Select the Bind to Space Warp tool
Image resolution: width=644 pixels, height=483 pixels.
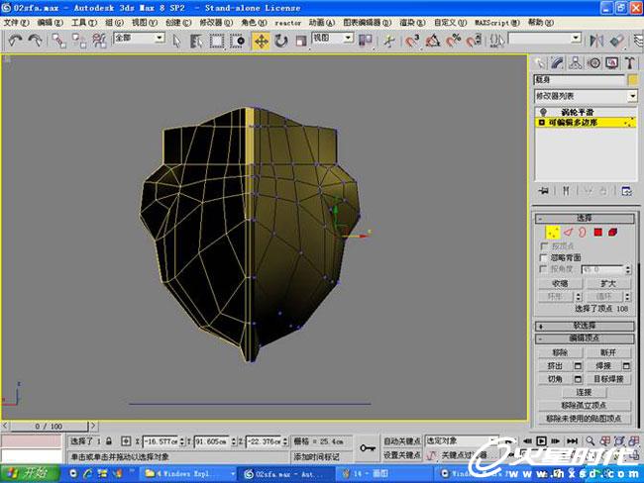click(x=99, y=41)
